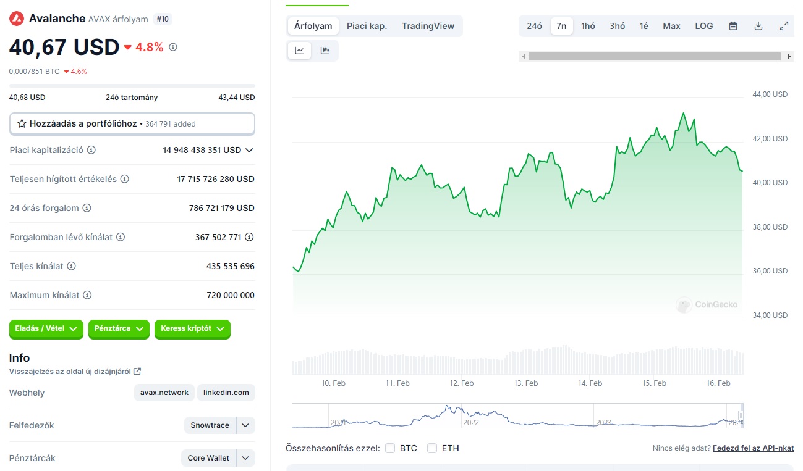Click external link icon beside Visszajelzés link
Viewport: 803px width, 471px height.
coord(137,372)
